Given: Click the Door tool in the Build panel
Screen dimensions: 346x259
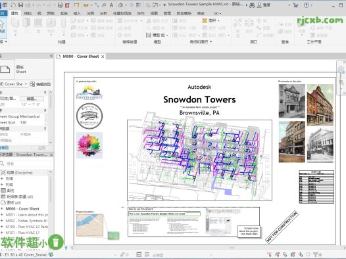Looking at the screenshot, I should [26, 26].
